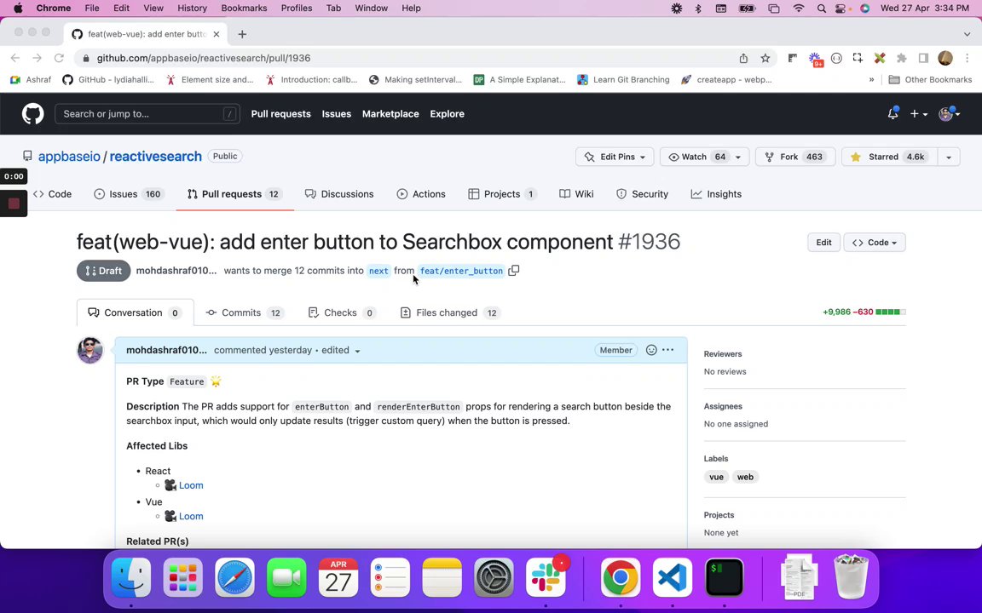Viewport: 982px width, 613px height.
Task: Open Launchpad from the dock
Action: [x=183, y=577]
